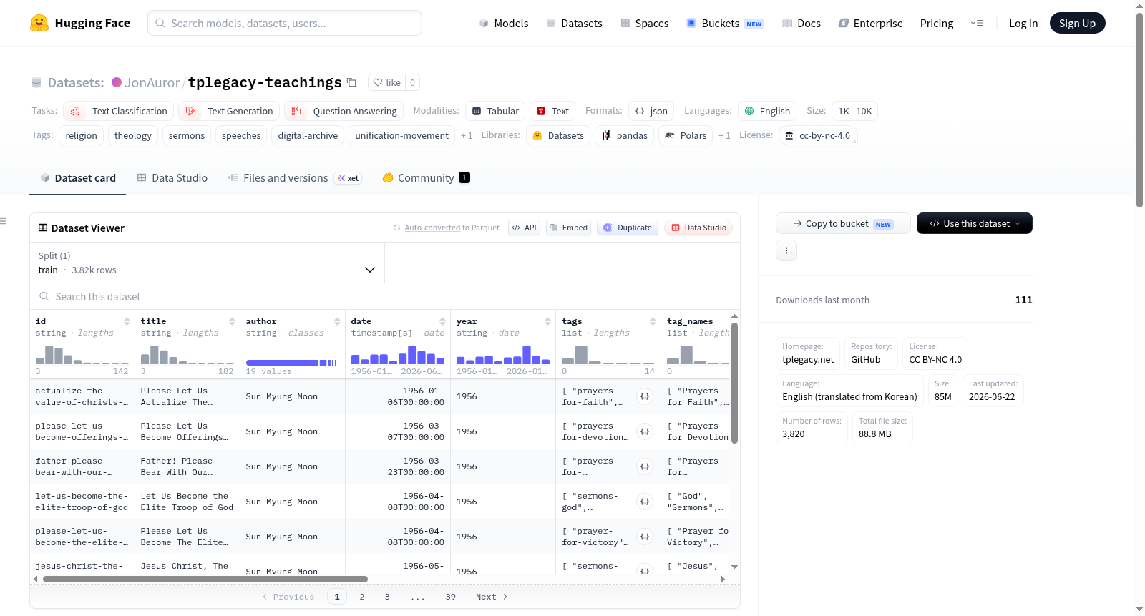Click the Log In link
The width and height of the screenshot is (1145, 616).
click(1023, 23)
